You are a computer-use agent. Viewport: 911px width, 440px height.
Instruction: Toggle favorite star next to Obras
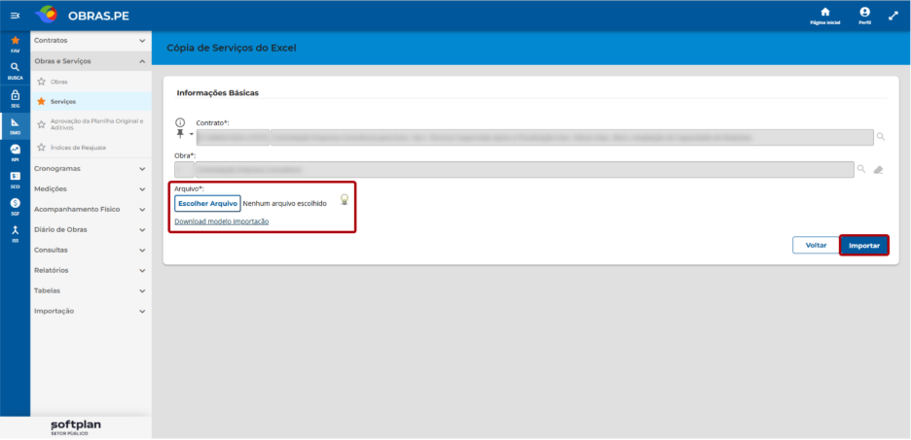[x=41, y=82]
